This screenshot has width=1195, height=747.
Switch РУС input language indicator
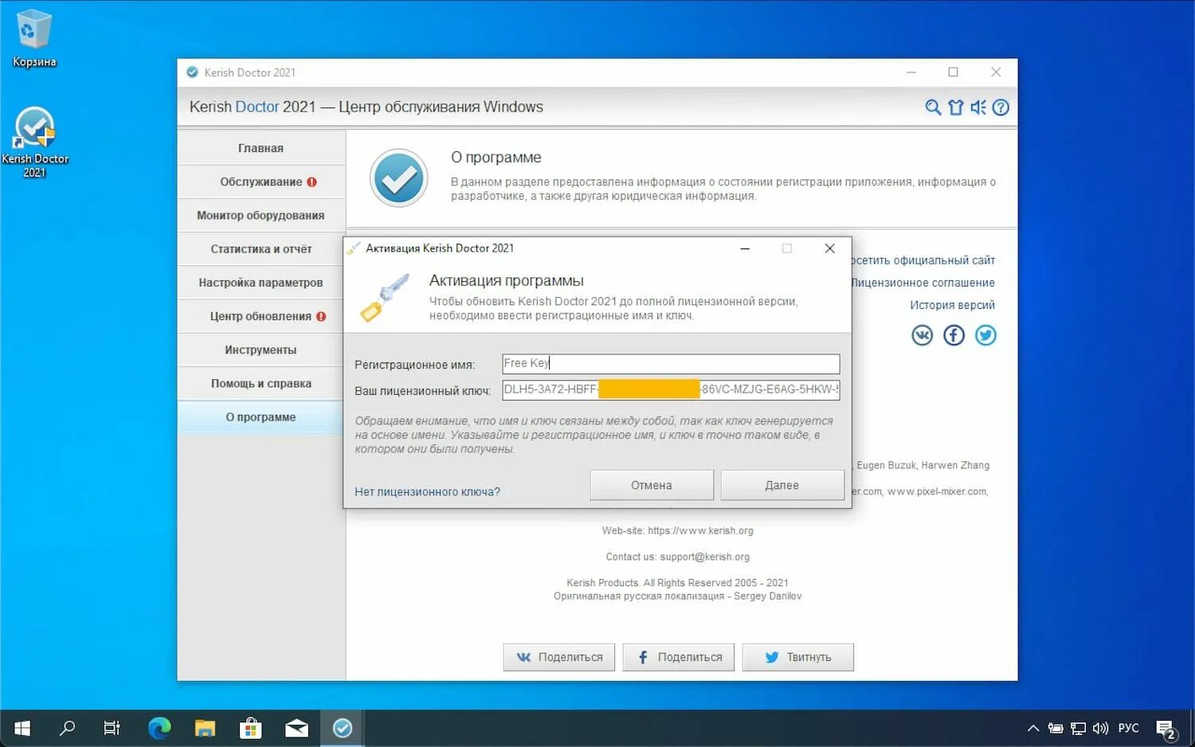click(1128, 728)
